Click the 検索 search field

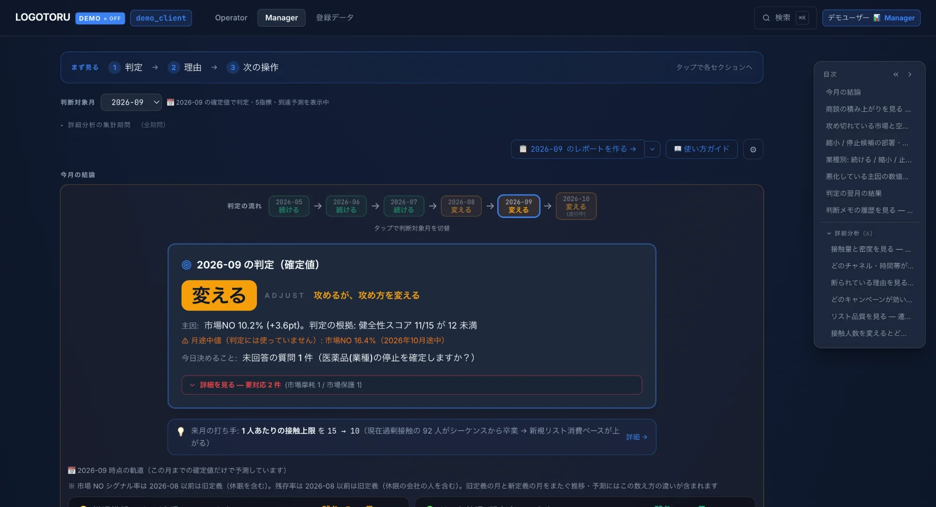pyautogui.click(x=785, y=18)
